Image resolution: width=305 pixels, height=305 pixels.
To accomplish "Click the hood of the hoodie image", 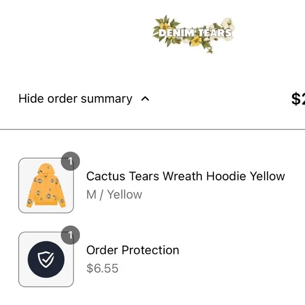I will (46, 169).
